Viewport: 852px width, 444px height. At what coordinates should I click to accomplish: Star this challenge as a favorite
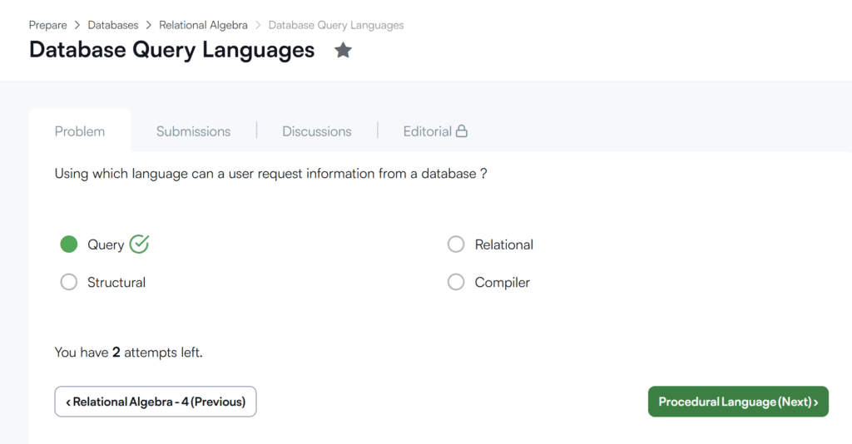click(343, 51)
